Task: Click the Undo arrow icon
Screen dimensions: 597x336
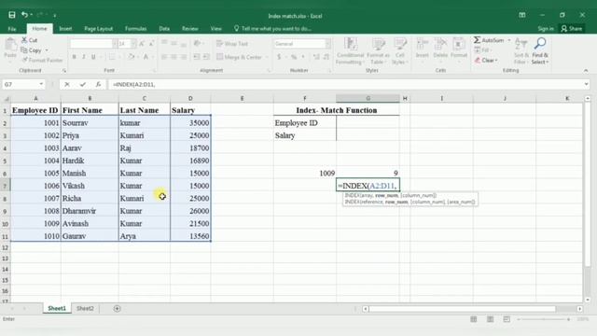Action: (24, 15)
